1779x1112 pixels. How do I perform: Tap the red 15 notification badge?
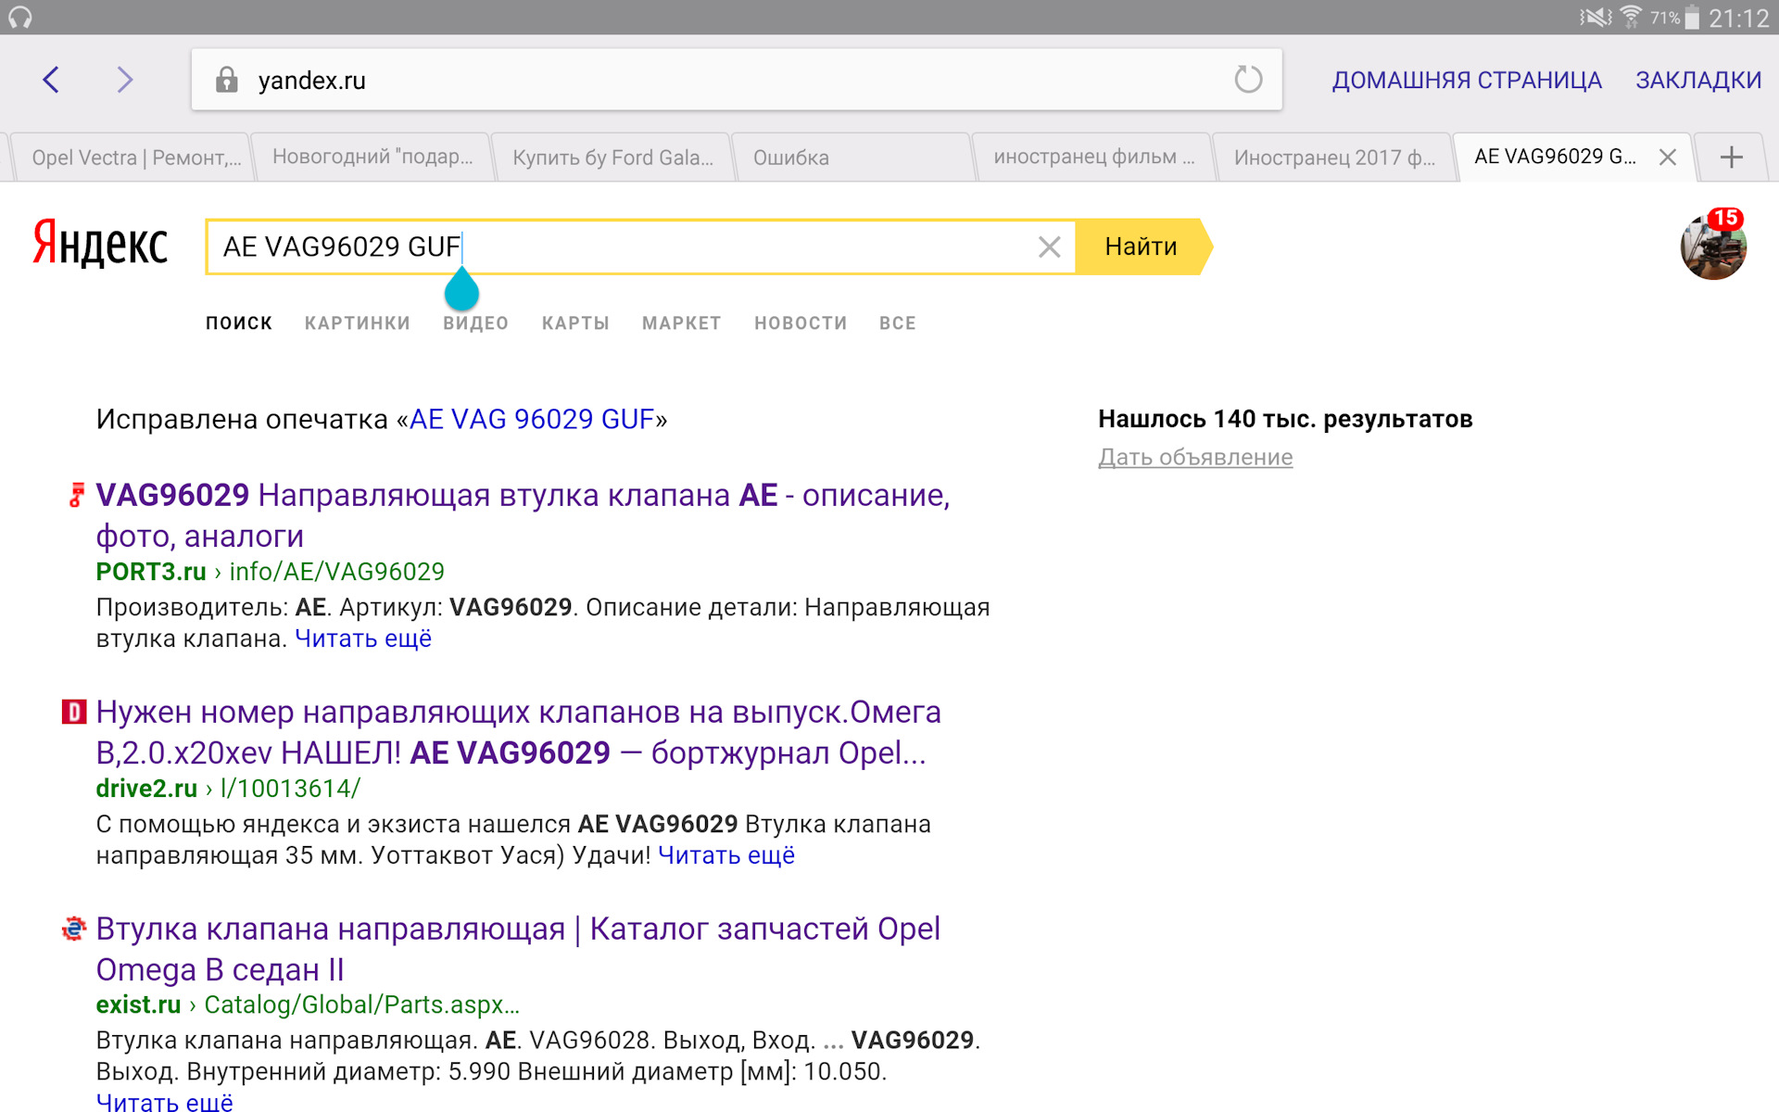(1725, 219)
